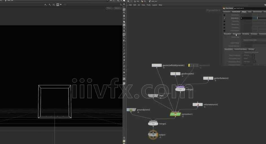Open the Tools menu in network editor

149,5
